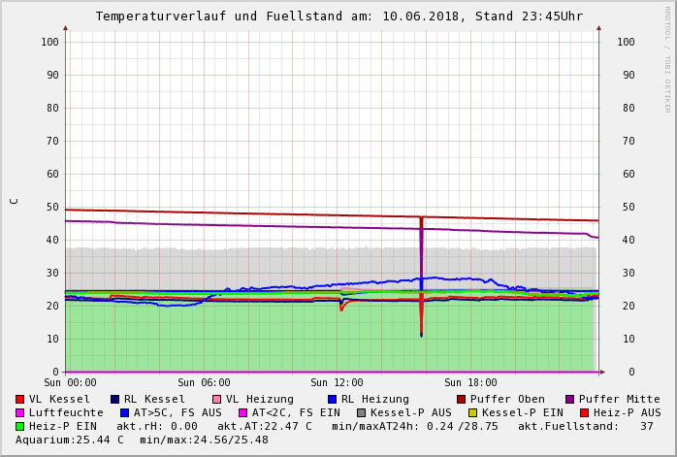This screenshot has width=677, height=457.
Task: Select the AT>5C, FS AUS legend swatch
Action: point(124,413)
